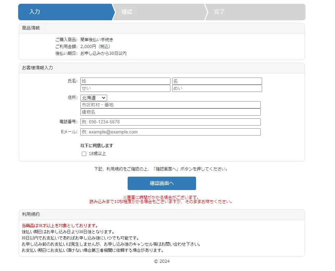
Task: Select the Eメール address input
Action: 170,132
